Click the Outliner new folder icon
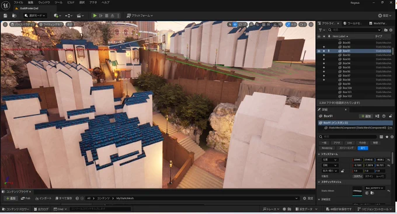Image resolution: width=397 pixels, height=214 pixels. [x=385, y=30]
